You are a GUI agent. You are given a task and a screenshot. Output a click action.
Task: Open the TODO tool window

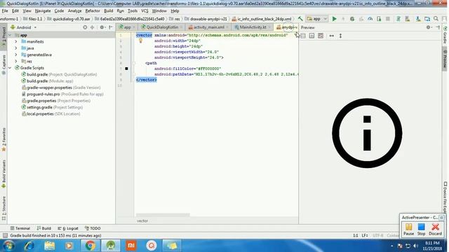93,228
